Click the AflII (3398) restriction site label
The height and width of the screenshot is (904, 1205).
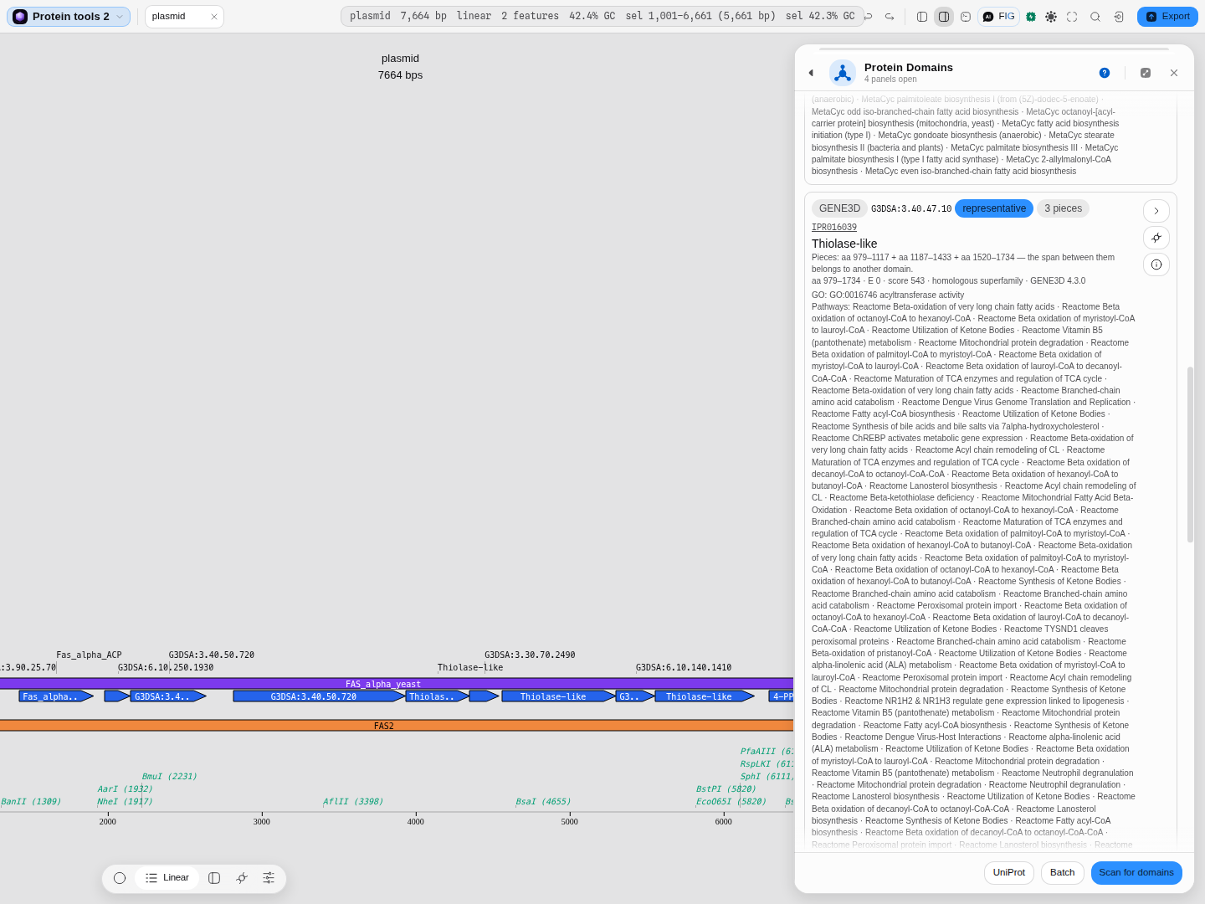pos(353,802)
